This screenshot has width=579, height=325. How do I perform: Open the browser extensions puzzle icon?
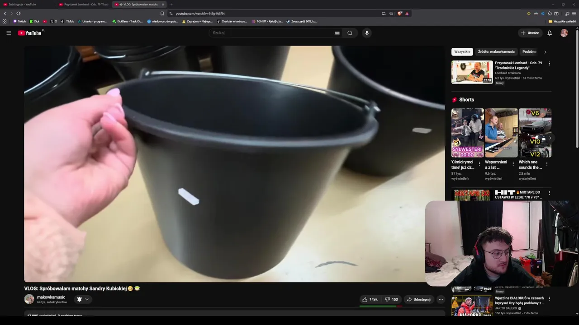click(x=549, y=14)
